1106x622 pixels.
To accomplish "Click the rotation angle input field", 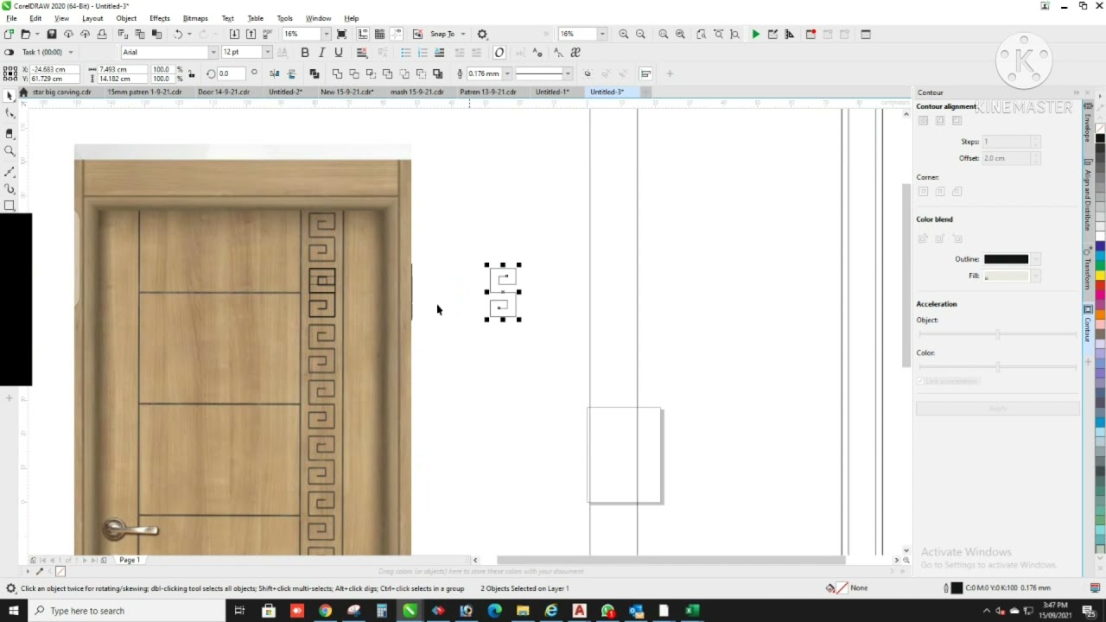I will click(232, 73).
